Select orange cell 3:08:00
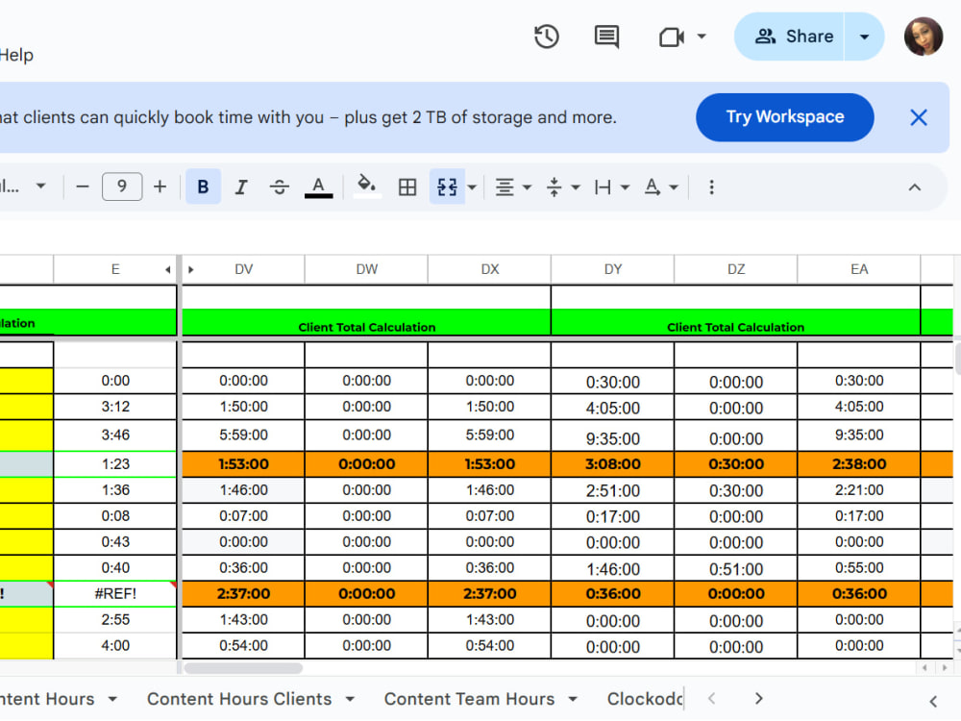961x721 pixels. pos(613,464)
